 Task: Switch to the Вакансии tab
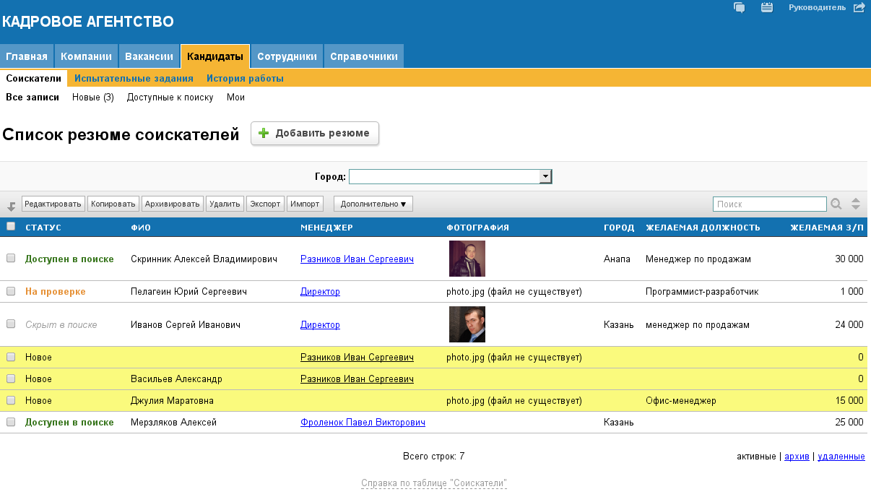pos(149,56)
